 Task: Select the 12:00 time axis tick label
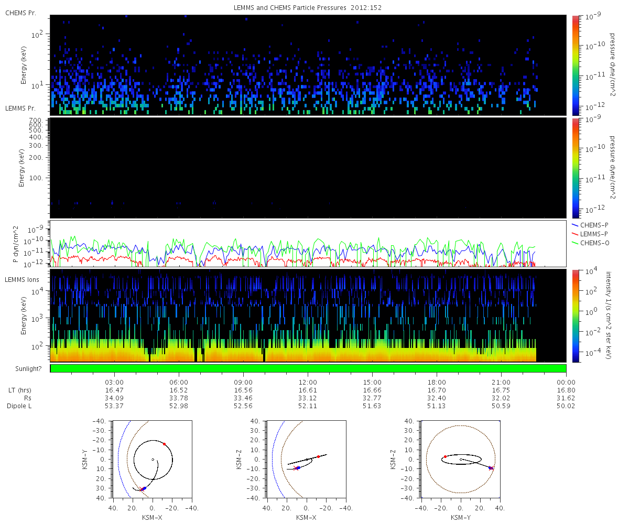tap(308, 383)
